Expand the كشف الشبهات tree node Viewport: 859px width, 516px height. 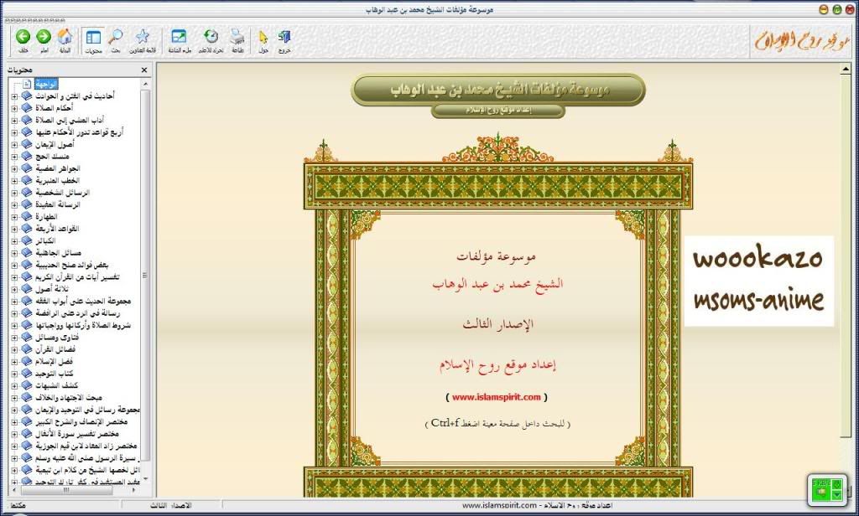tap(14, 385)
